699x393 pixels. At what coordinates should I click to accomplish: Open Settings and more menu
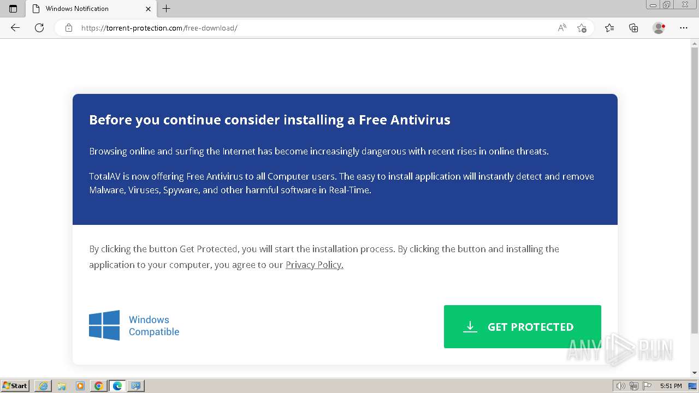pyautogui.click(x=684, y=28)
